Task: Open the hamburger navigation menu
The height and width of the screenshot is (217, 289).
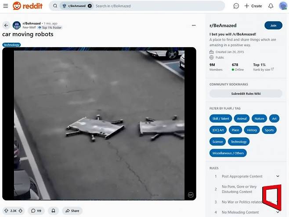Action: [x=5, y=6]
